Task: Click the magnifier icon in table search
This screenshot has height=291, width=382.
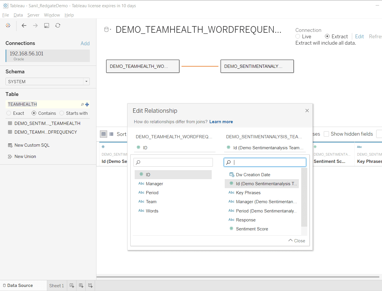Action: pyautogui.click(x=83, y=104)
